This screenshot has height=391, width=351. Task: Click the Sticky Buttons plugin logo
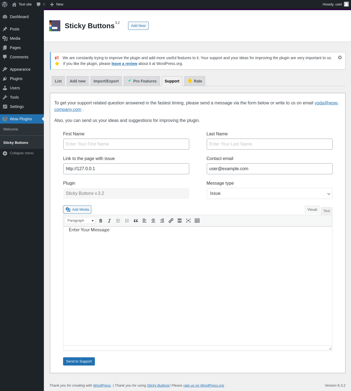click(55, 26)
